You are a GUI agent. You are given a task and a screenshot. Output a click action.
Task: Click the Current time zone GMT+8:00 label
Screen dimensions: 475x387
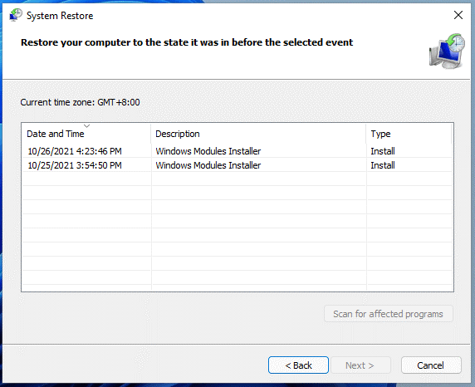click(80, 102)
